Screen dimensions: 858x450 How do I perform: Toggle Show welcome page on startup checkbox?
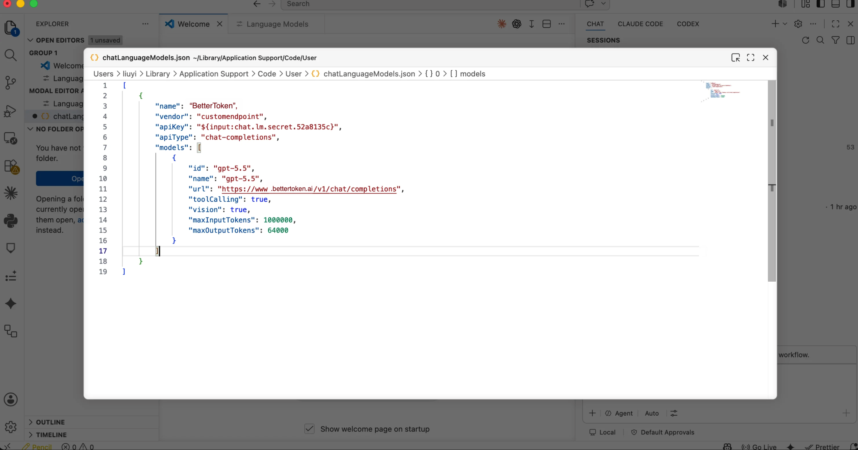click(309, 429)
